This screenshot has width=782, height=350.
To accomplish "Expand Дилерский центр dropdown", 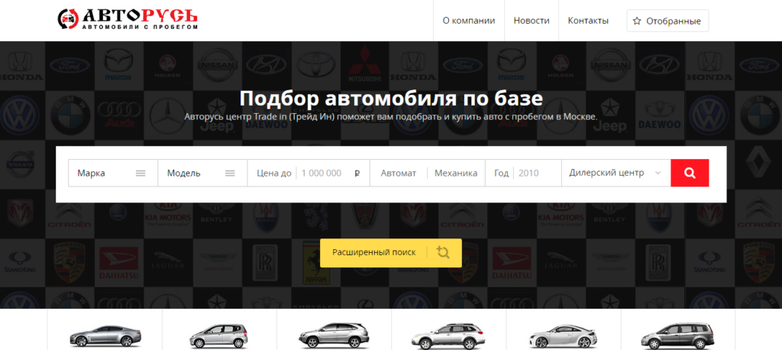I will click(x=616, y=173).
